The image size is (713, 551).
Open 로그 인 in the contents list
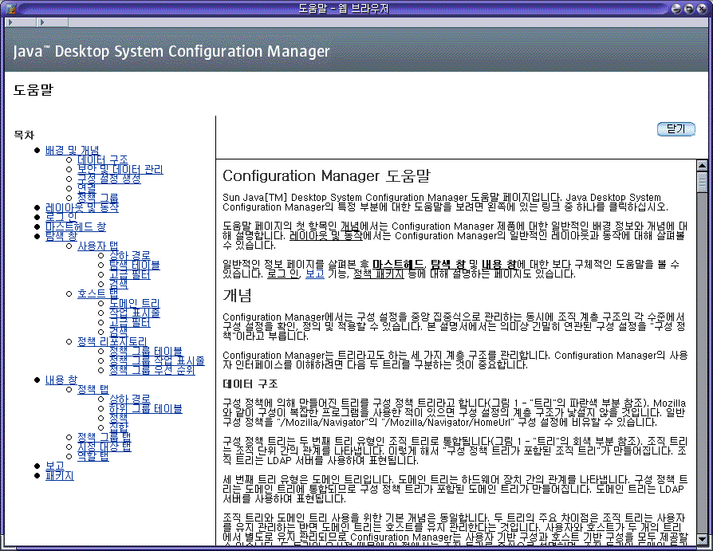61,217
